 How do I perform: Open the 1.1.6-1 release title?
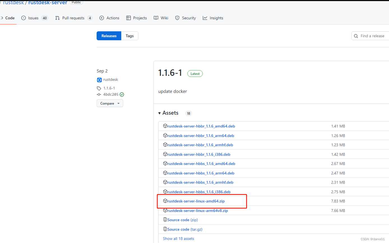click(x=170, y=73)
